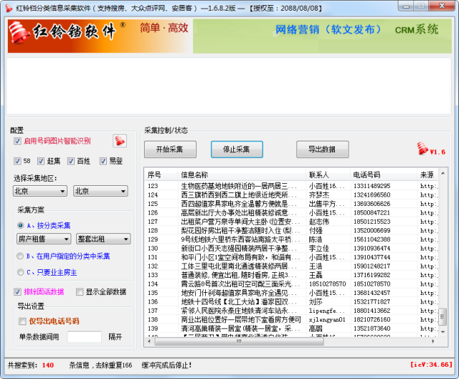Sort by the 信息名称 column header

[242, 175]
